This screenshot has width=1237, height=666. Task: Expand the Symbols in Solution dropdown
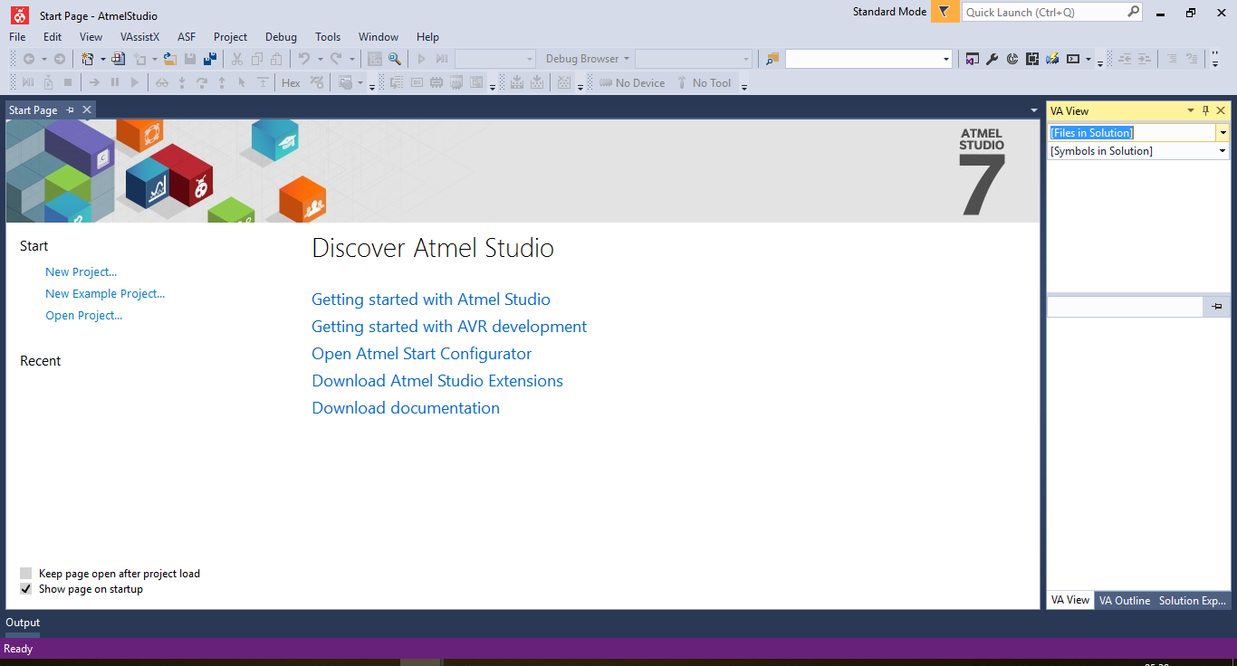click(1223, 151)
